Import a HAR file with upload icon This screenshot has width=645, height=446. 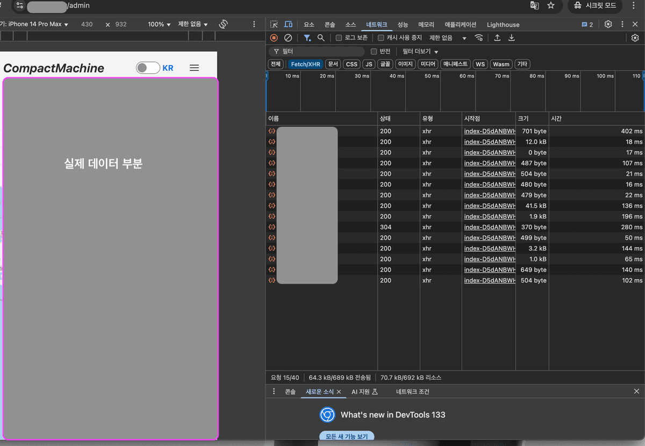tap(497, 38)
